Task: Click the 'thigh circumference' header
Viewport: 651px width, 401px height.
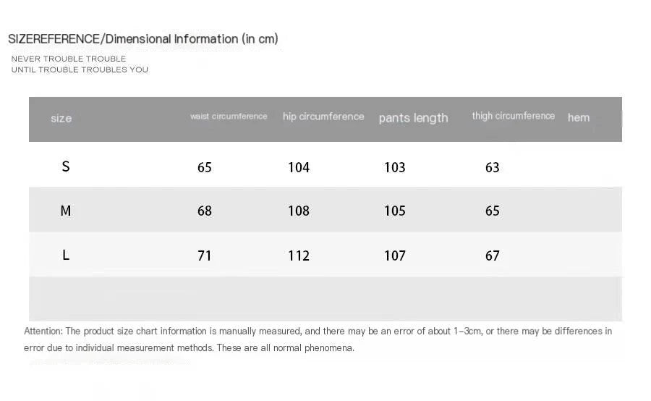Action: (x=513, y=116)
